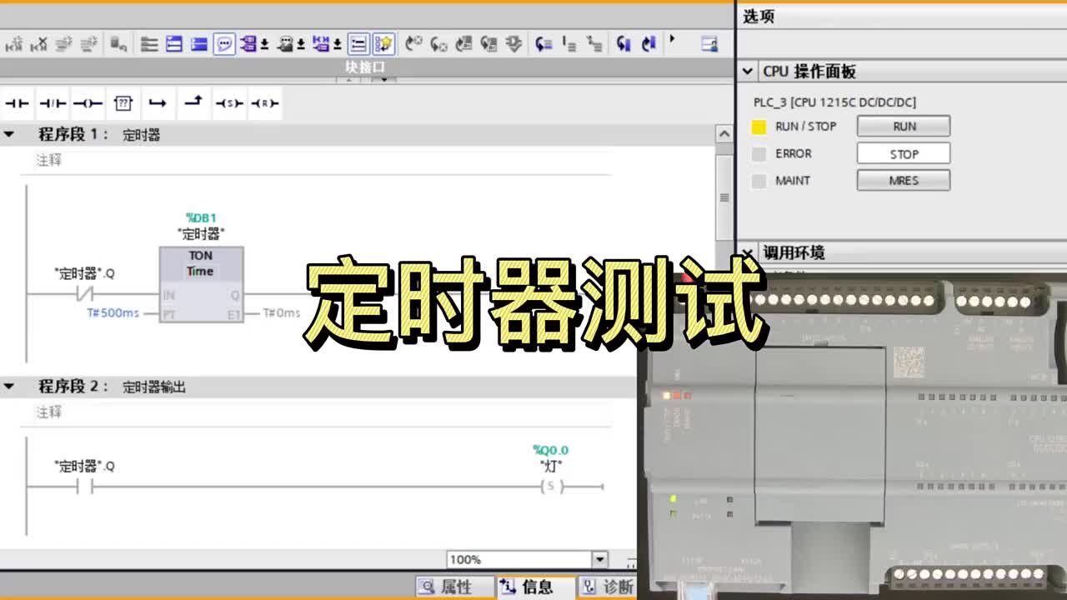Insert an empty box instruction
The image size is (1067, 600).
(123, 103)
